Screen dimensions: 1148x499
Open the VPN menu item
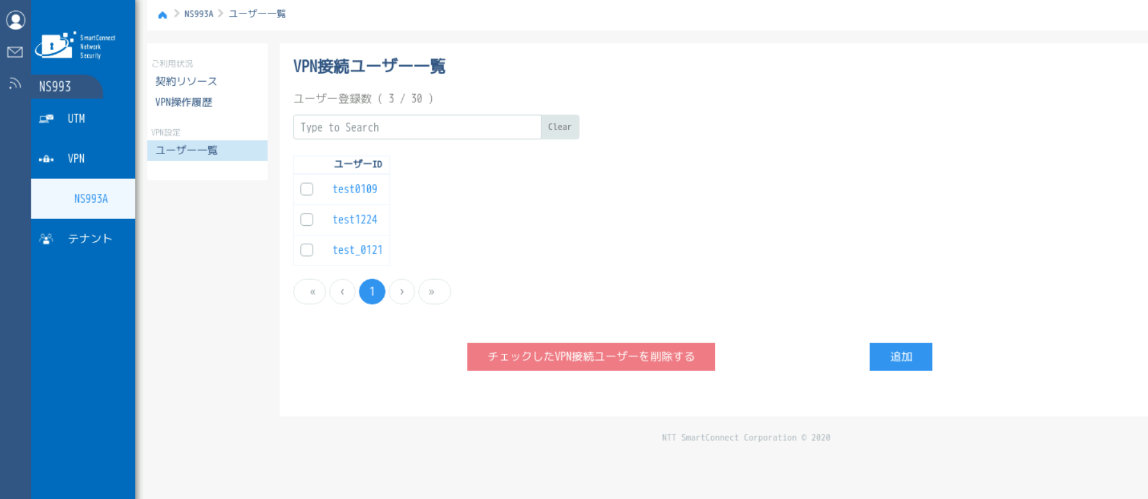[x=83, y=159]
